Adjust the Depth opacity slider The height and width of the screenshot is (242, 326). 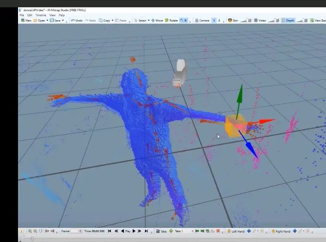[x=302, y=20]
